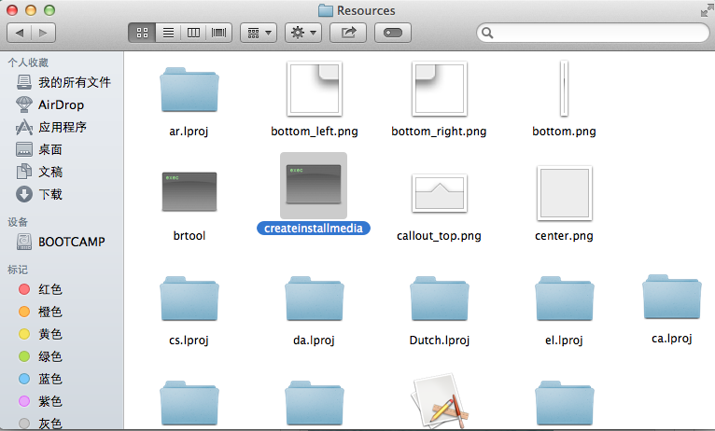Select the BOOTCAMP drive in sidebar
Image resolution: width=715 pixels, height=431 pixels.
(61, 242)
